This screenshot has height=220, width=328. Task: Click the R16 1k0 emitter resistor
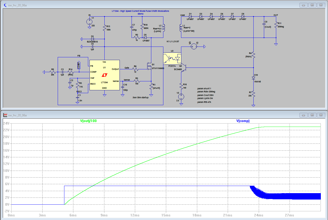[x=181, y=86]
